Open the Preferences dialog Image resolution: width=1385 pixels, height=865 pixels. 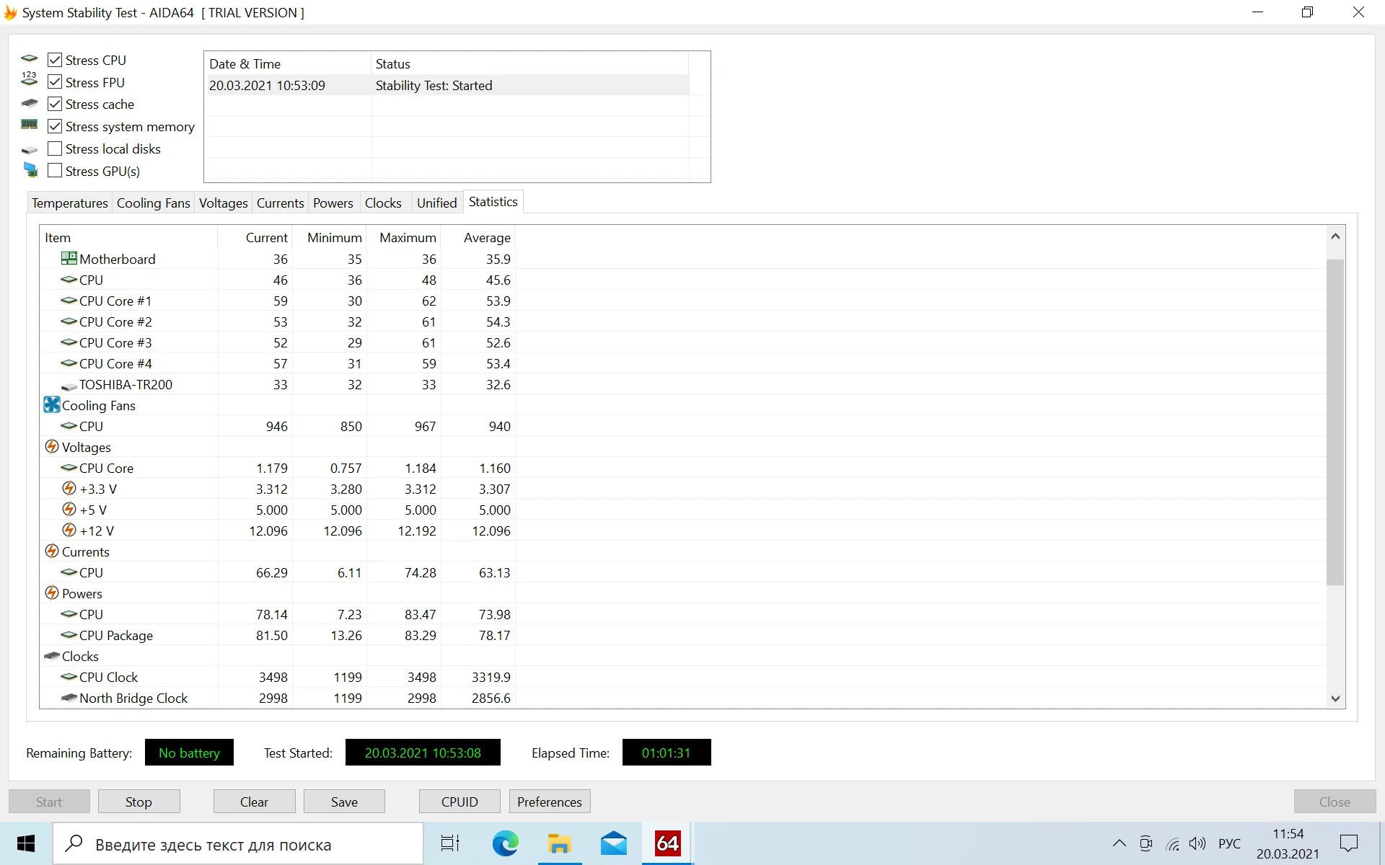(x=549, y=802)
